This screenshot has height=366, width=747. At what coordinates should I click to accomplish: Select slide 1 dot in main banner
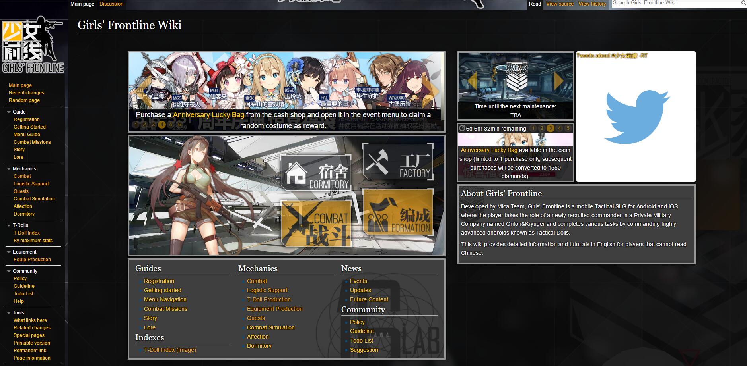tap(136, 124)
